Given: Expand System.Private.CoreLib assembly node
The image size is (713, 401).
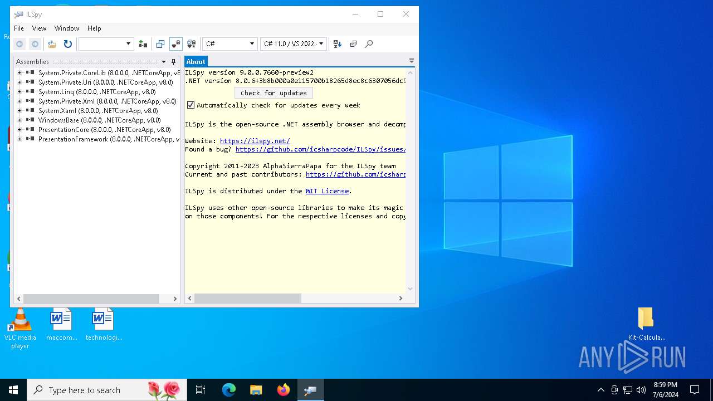Looking at the screenshot, I should point(19,73).
